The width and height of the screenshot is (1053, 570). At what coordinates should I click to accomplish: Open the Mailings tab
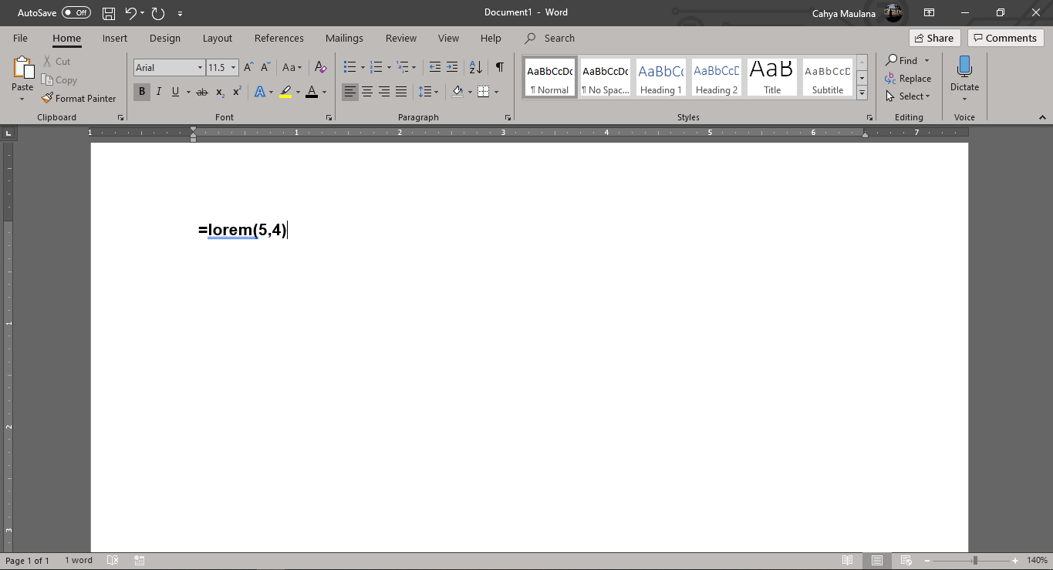(x=344, y=38)
